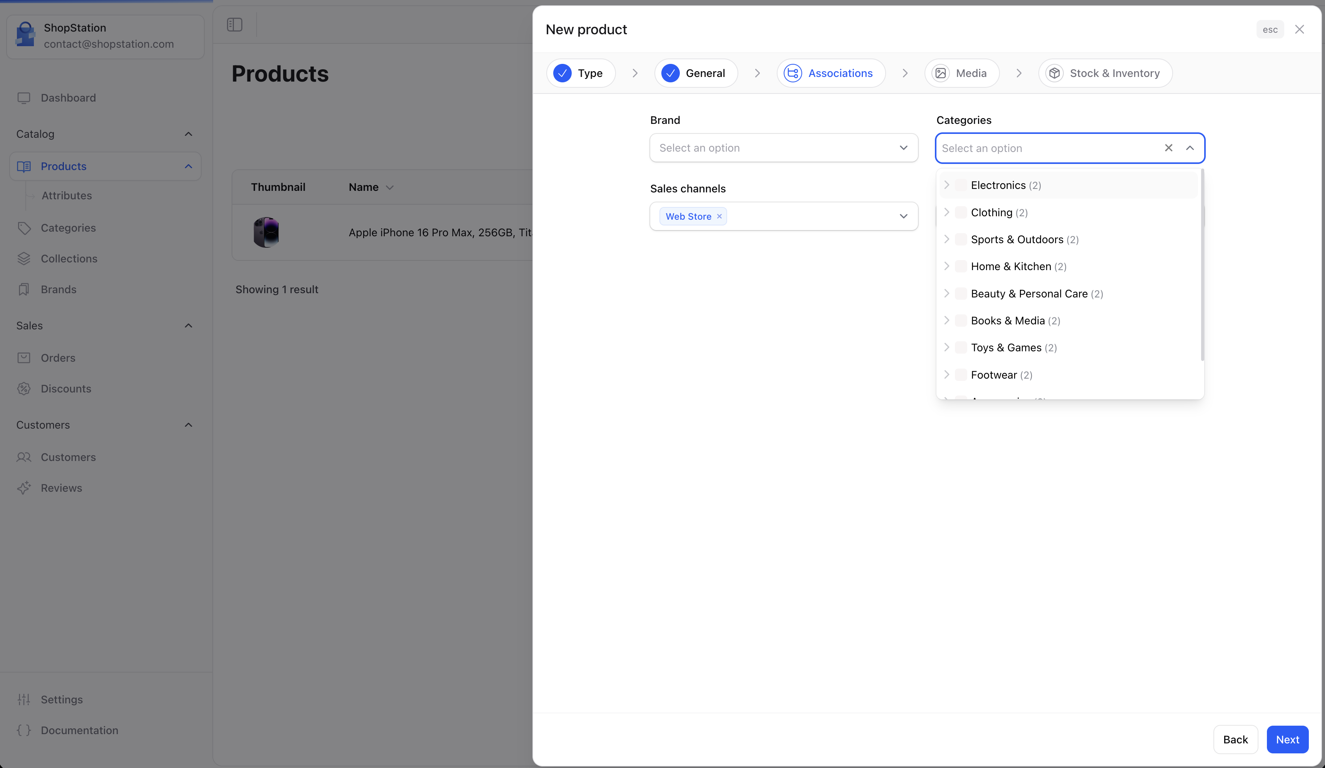Click the Reviews sparkle icon
The image size is (1325, 768).
pyautogui.click(x=24, y=488)
